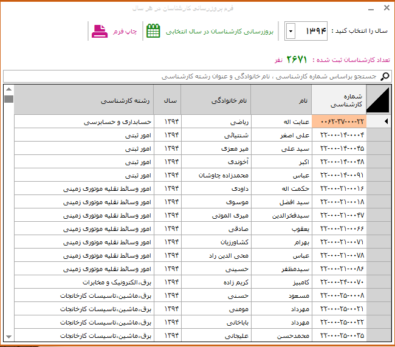Minimize the form window
The width and height of the screenshot is (395, 347).
pos(371,9)
